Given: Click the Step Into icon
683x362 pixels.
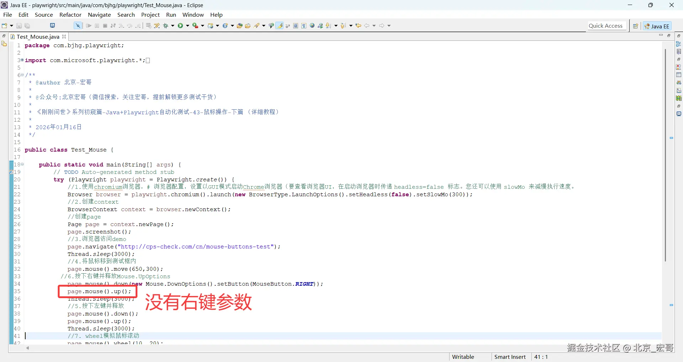Looking at the screenshot, I should (x=121, y=26).
